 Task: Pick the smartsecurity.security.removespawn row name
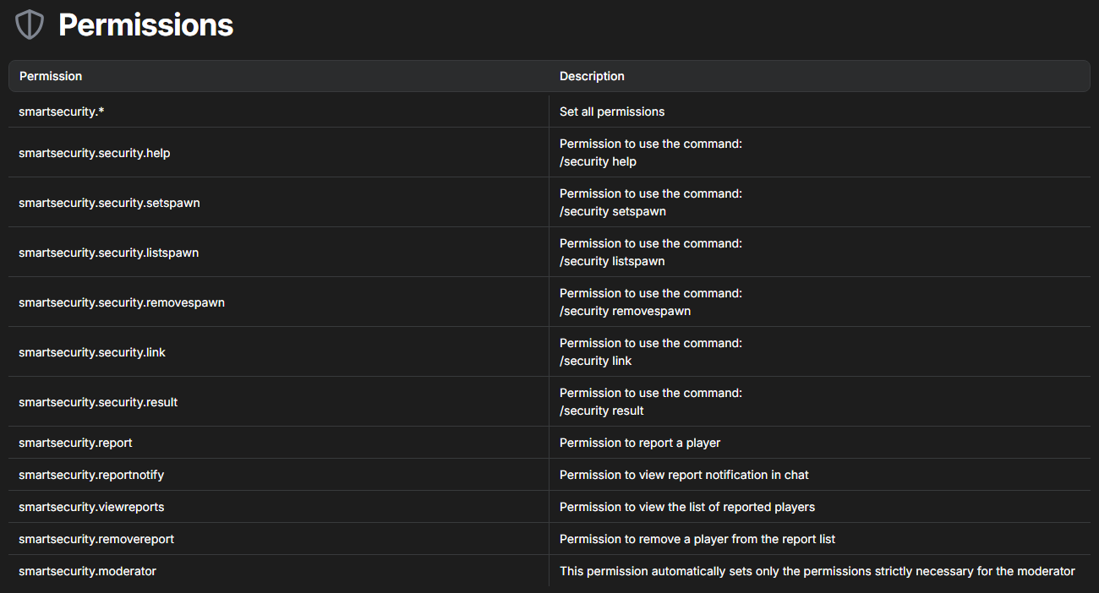pos(122,302)
